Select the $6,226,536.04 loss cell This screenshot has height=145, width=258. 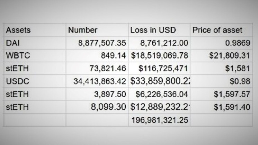(159, 94)
